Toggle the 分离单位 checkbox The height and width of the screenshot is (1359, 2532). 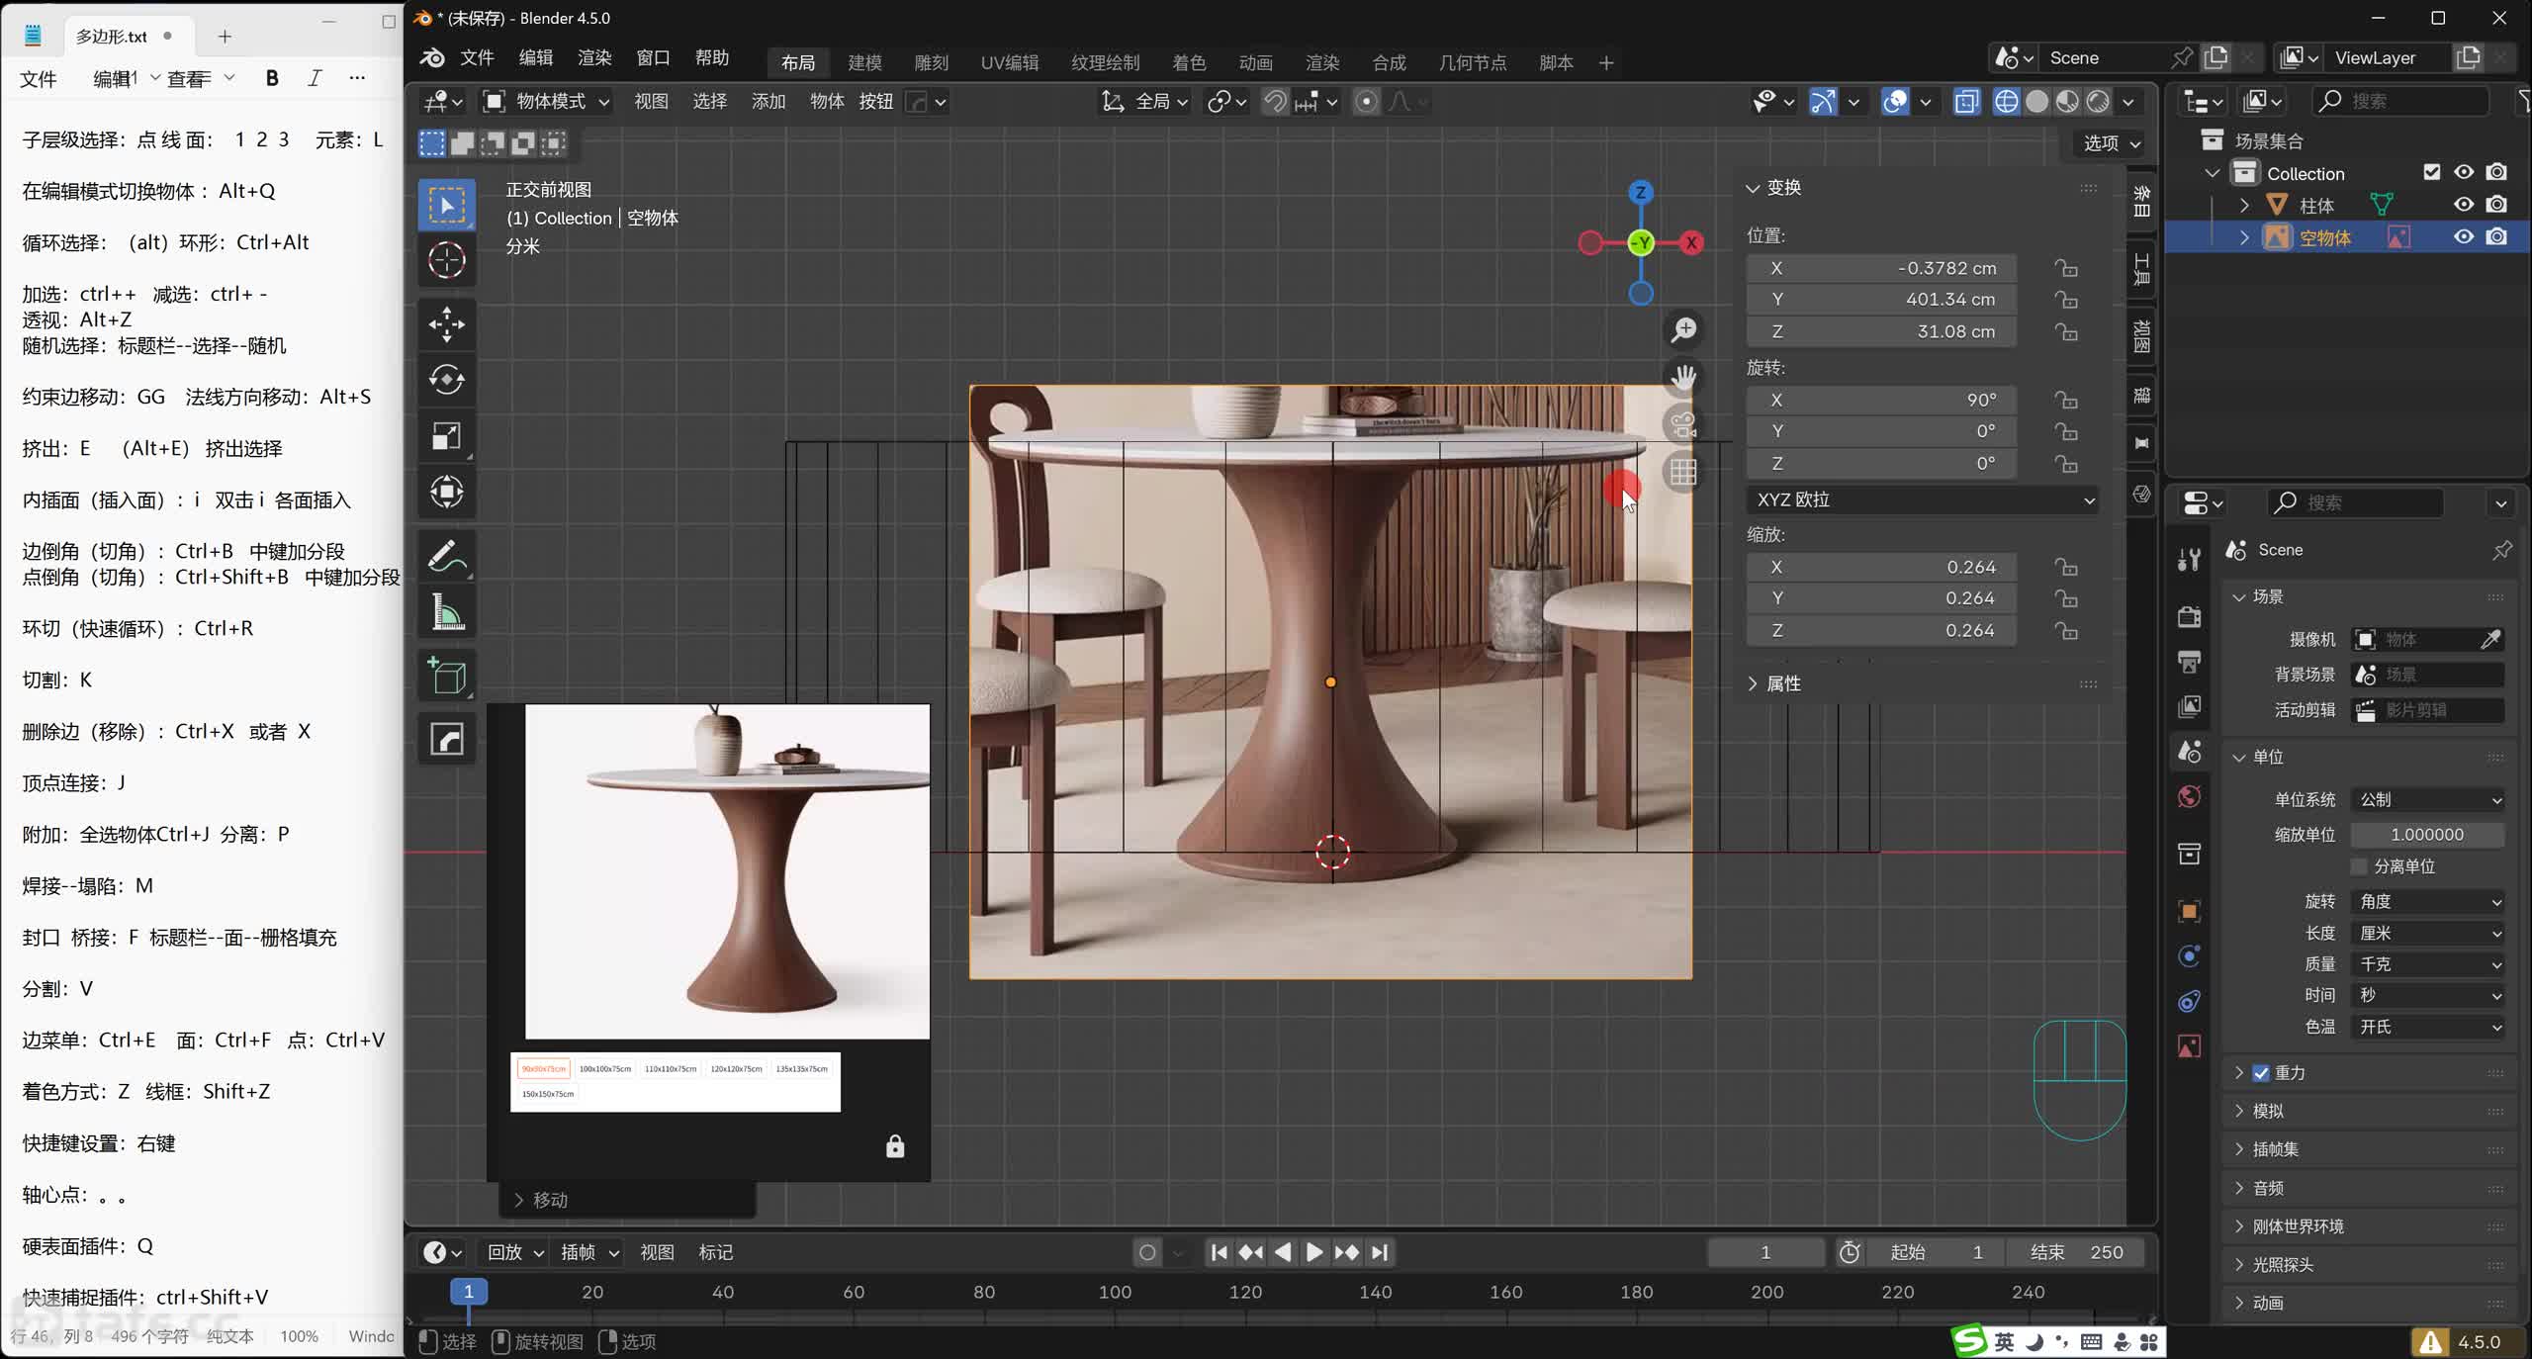click(x=2359, y=866)
